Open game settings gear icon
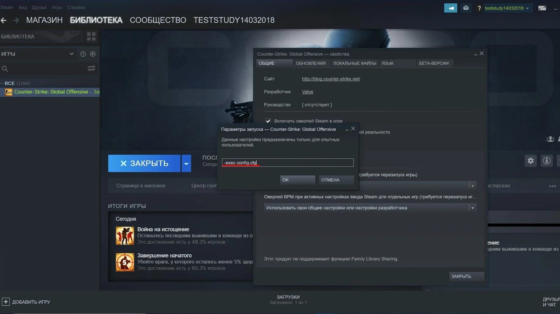Viewport: 560px width, 314px height. 531,161
